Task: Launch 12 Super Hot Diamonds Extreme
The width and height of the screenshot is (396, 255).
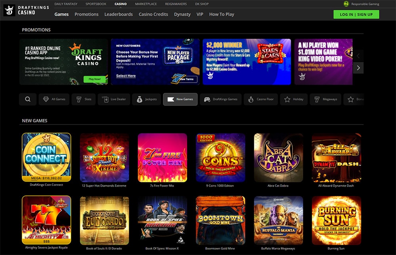Action: 105,158
